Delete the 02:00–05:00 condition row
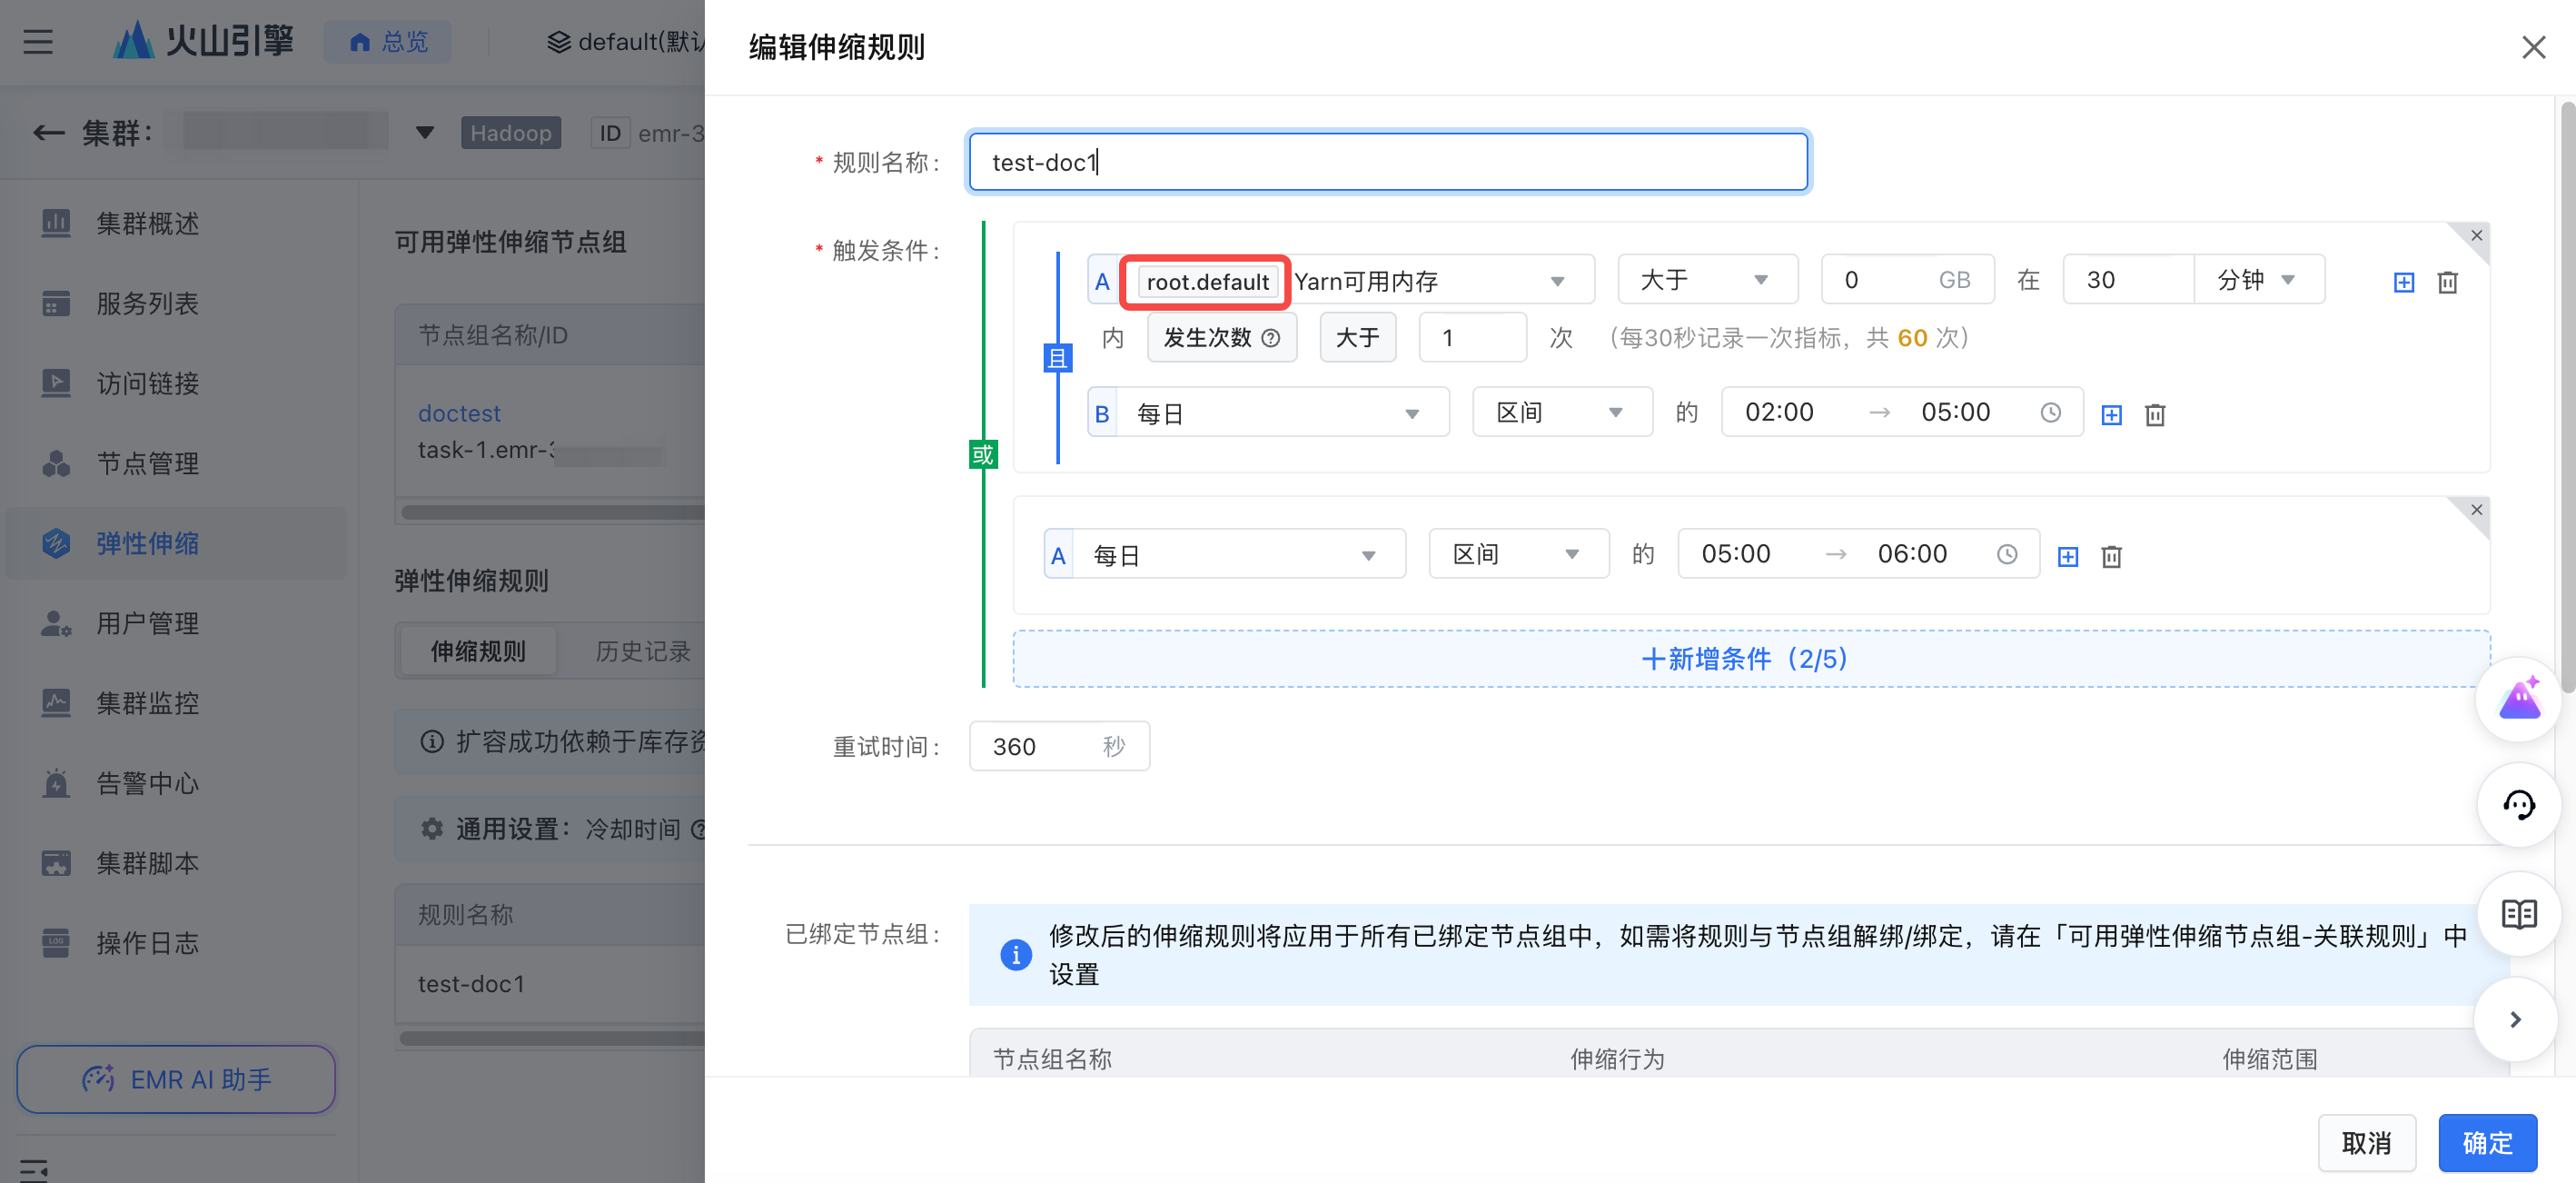Viewport: 2576px width, 1183px height. (x=2155, y=415)
